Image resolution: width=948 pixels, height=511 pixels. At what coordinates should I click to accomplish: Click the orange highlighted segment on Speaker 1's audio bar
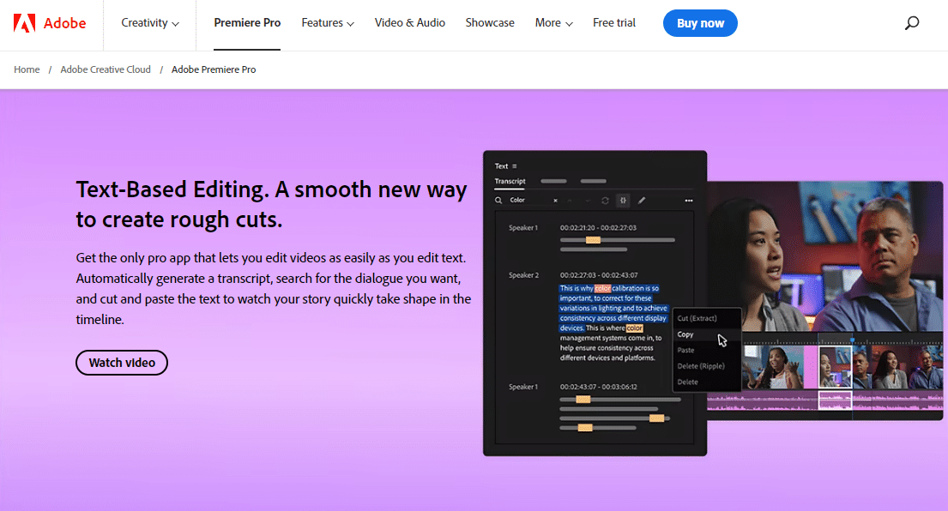click(593, 240)
